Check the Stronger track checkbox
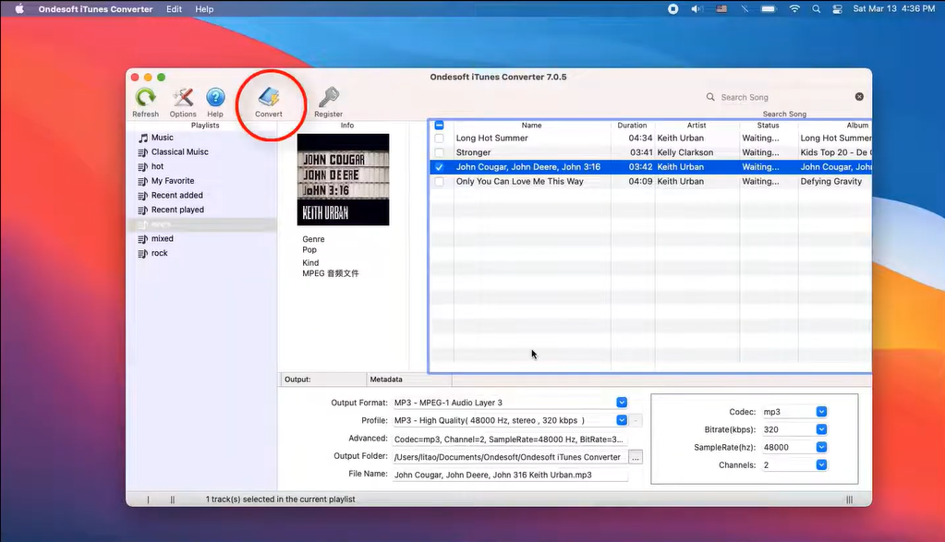The image size is (945, 542). (x=440, y=153)
